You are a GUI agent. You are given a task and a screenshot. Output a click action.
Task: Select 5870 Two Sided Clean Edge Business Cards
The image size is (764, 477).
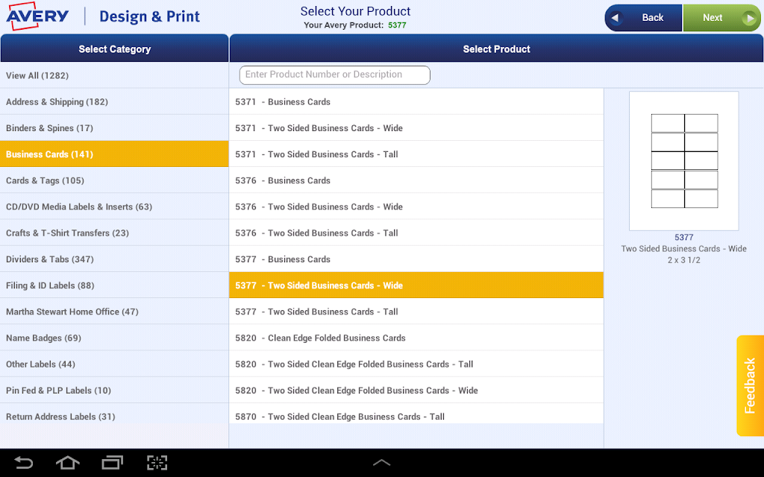click(416, 414)
